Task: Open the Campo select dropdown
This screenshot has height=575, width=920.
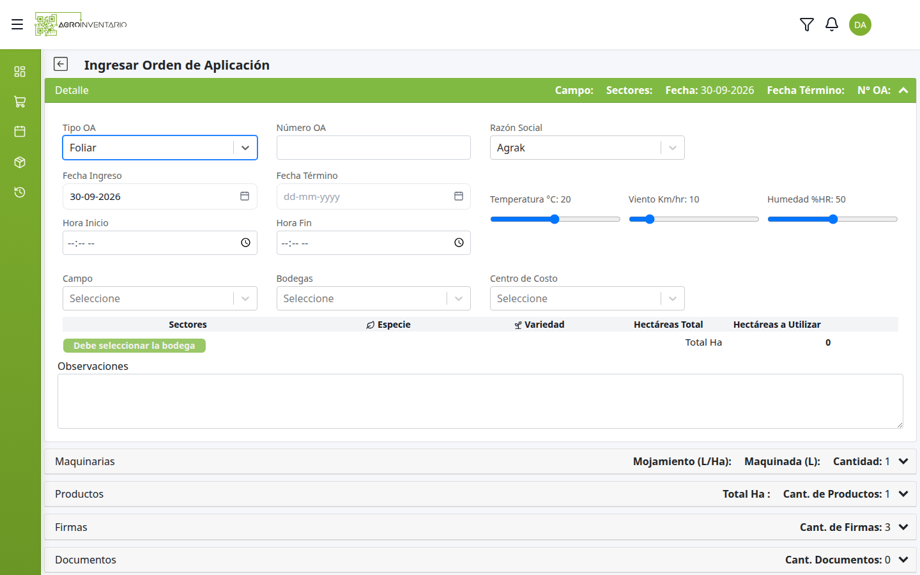Action: (x=160, y=298)
